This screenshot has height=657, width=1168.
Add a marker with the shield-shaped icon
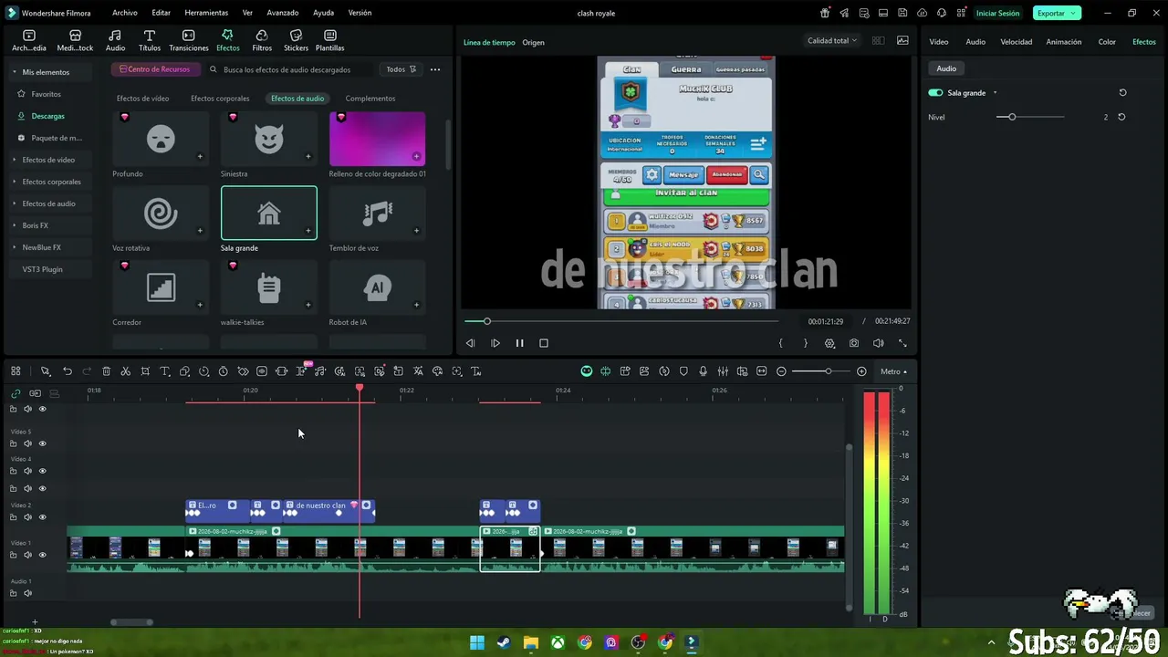[x=683, y=371]
